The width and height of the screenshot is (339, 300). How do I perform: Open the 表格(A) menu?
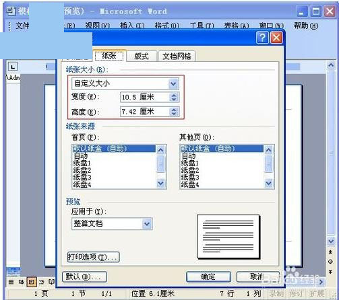(237, 26)
